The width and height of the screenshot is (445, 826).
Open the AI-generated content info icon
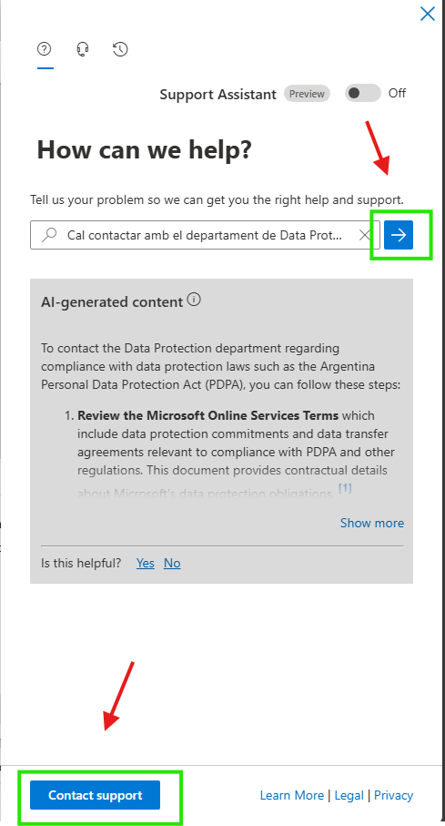click(x=195, y=301)
